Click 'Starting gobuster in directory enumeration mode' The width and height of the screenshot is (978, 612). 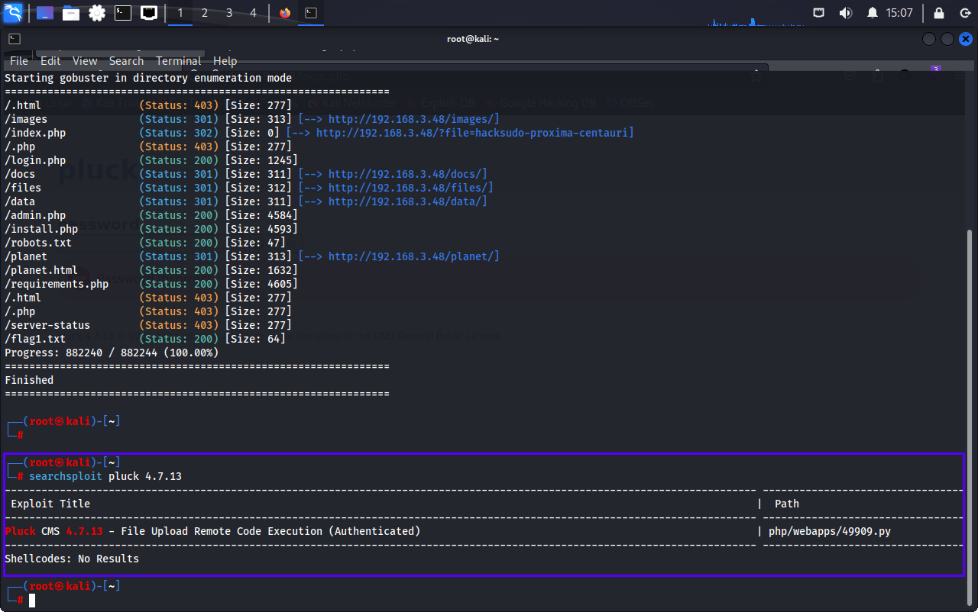(148, 78)
